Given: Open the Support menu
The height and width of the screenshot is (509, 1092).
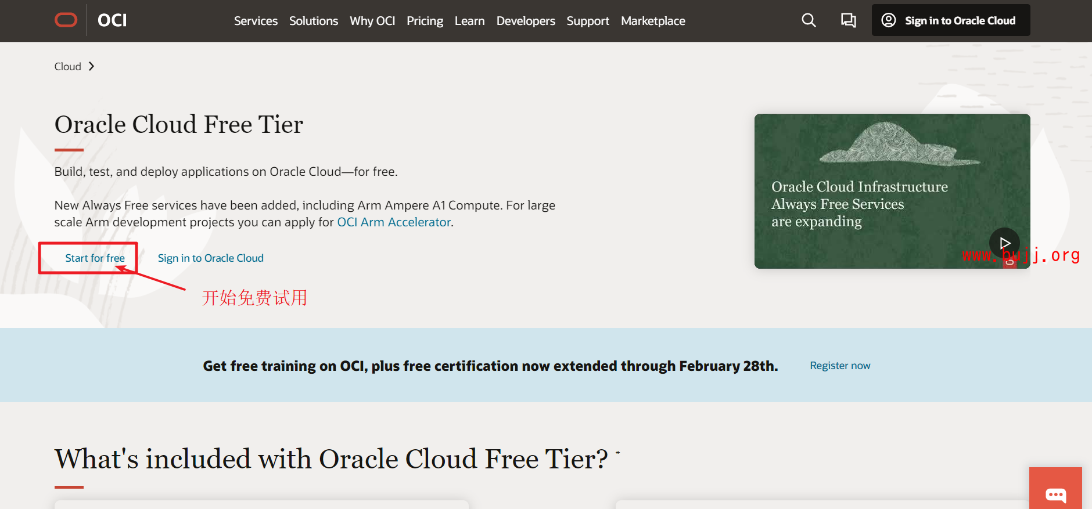Looking at the screenshot, I should pyautogui.click(x=587, y=21).
